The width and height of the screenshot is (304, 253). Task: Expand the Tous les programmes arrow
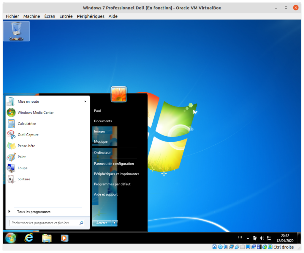(9, 211)
